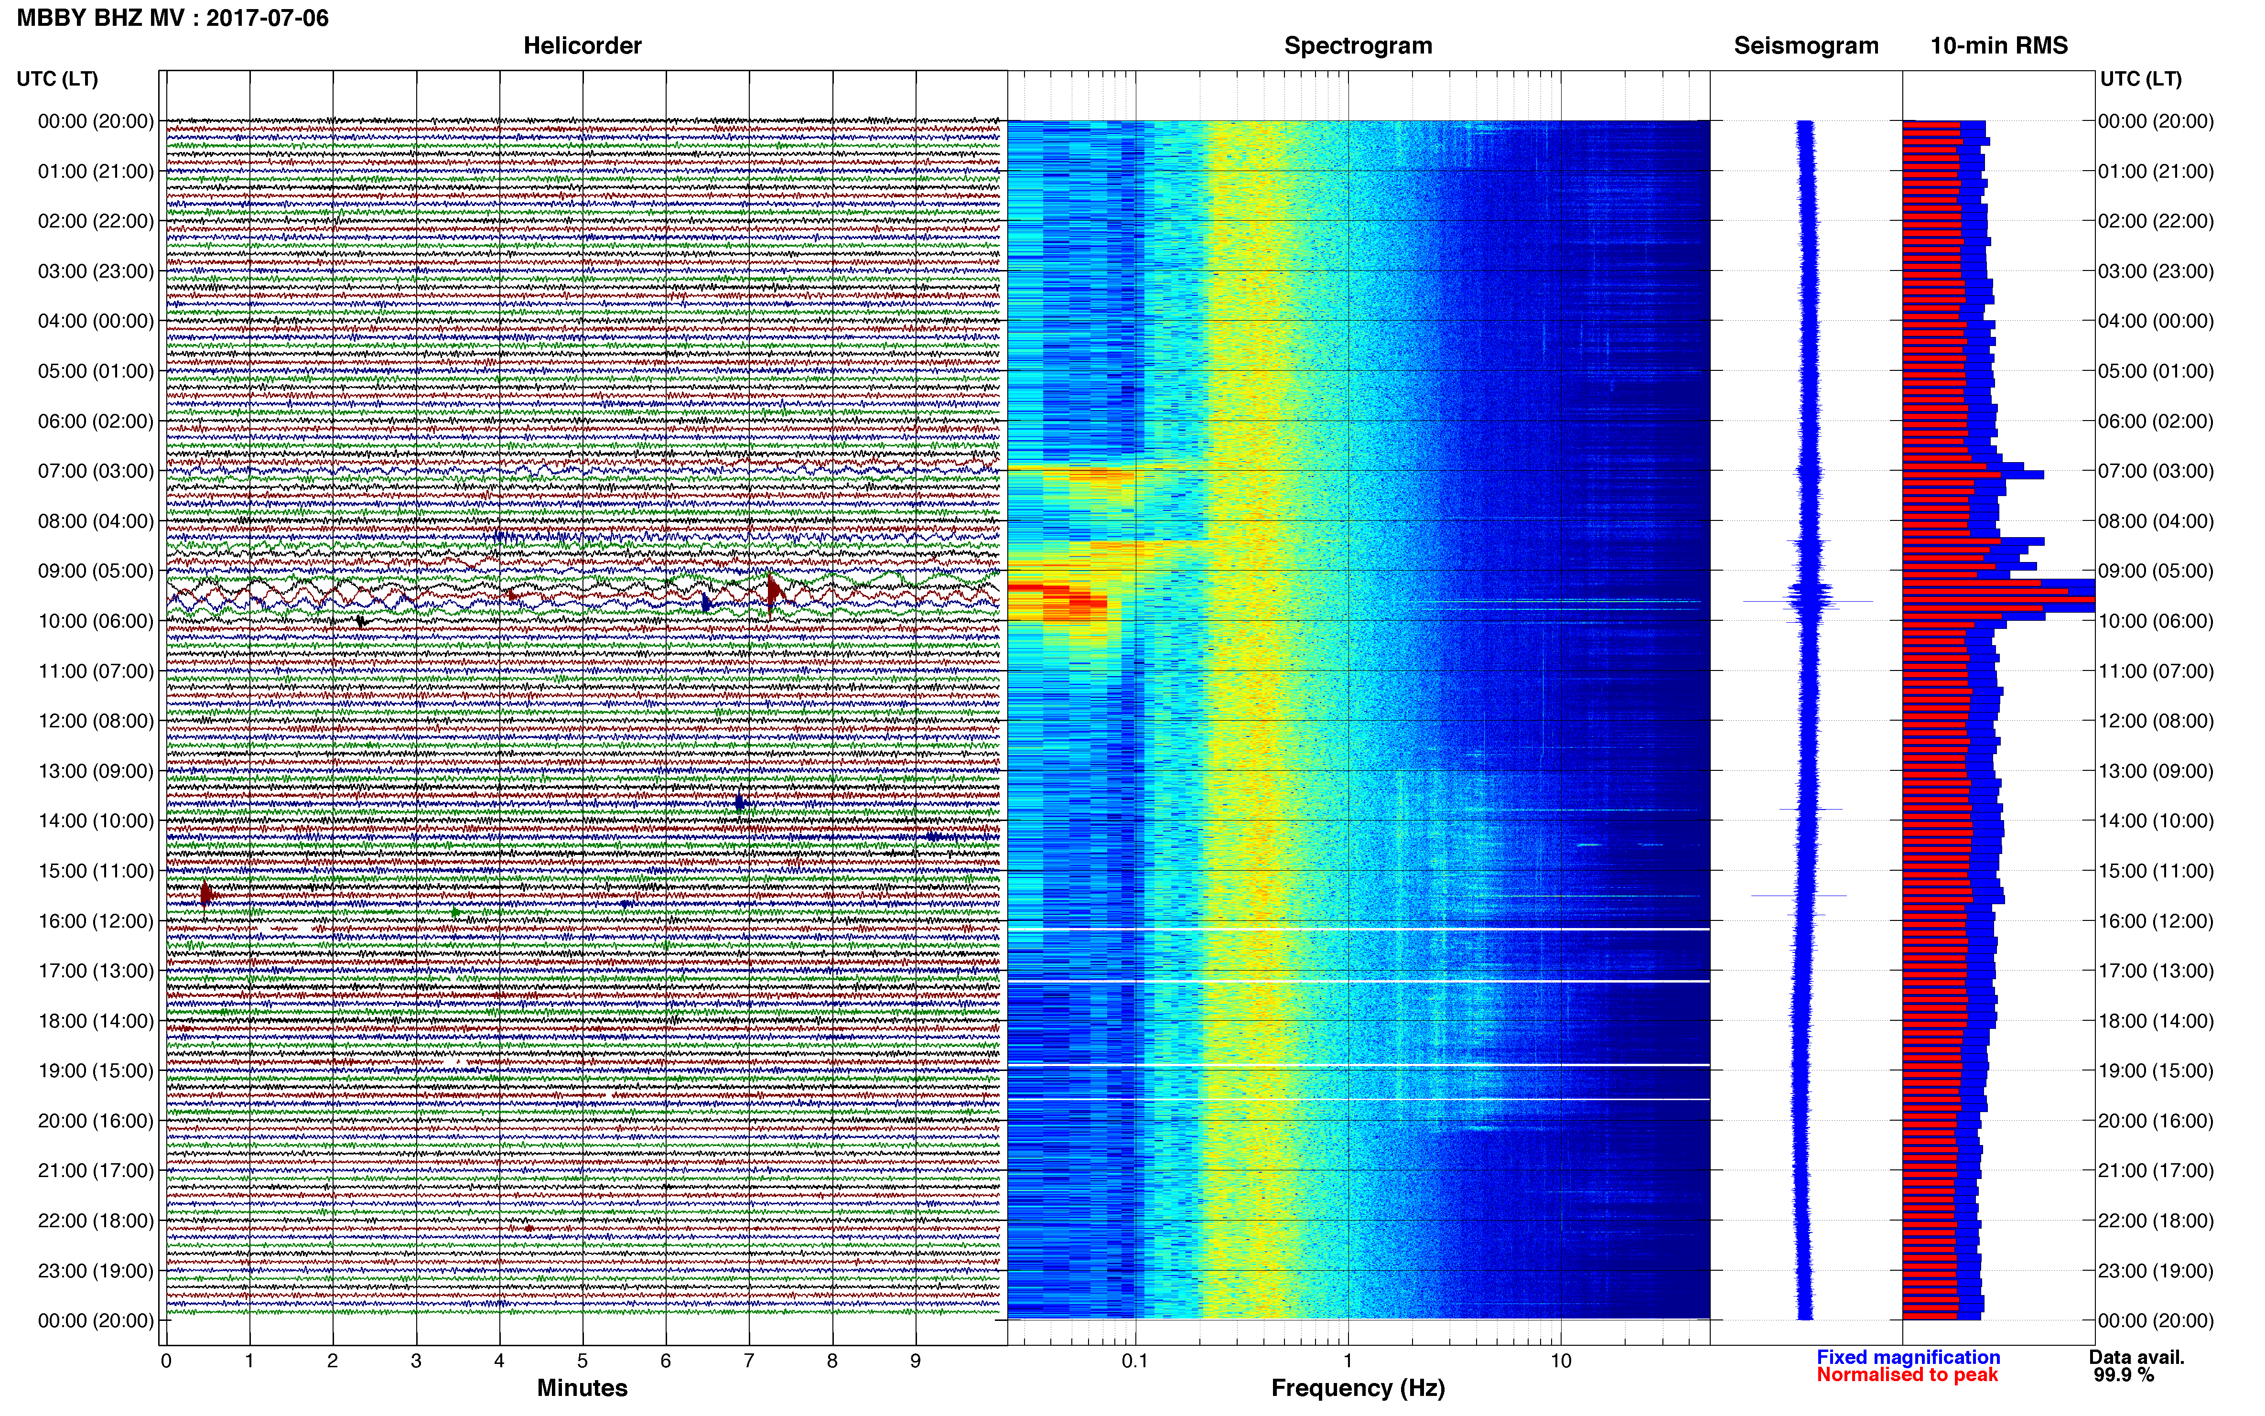Click left axis label '09:00 (05:00)'

coord(96,571)
